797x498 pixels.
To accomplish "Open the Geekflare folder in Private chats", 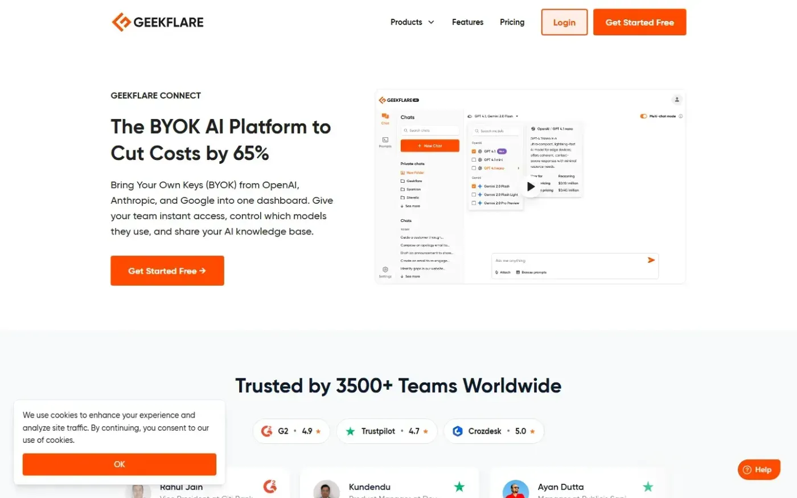I will click(x=412, y=181).
